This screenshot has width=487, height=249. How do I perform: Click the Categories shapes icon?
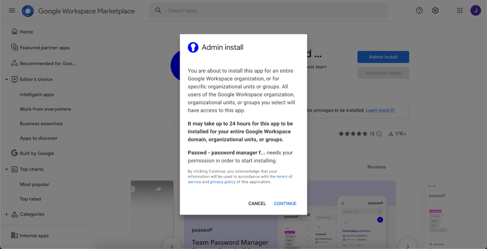(x=14, y=214)
